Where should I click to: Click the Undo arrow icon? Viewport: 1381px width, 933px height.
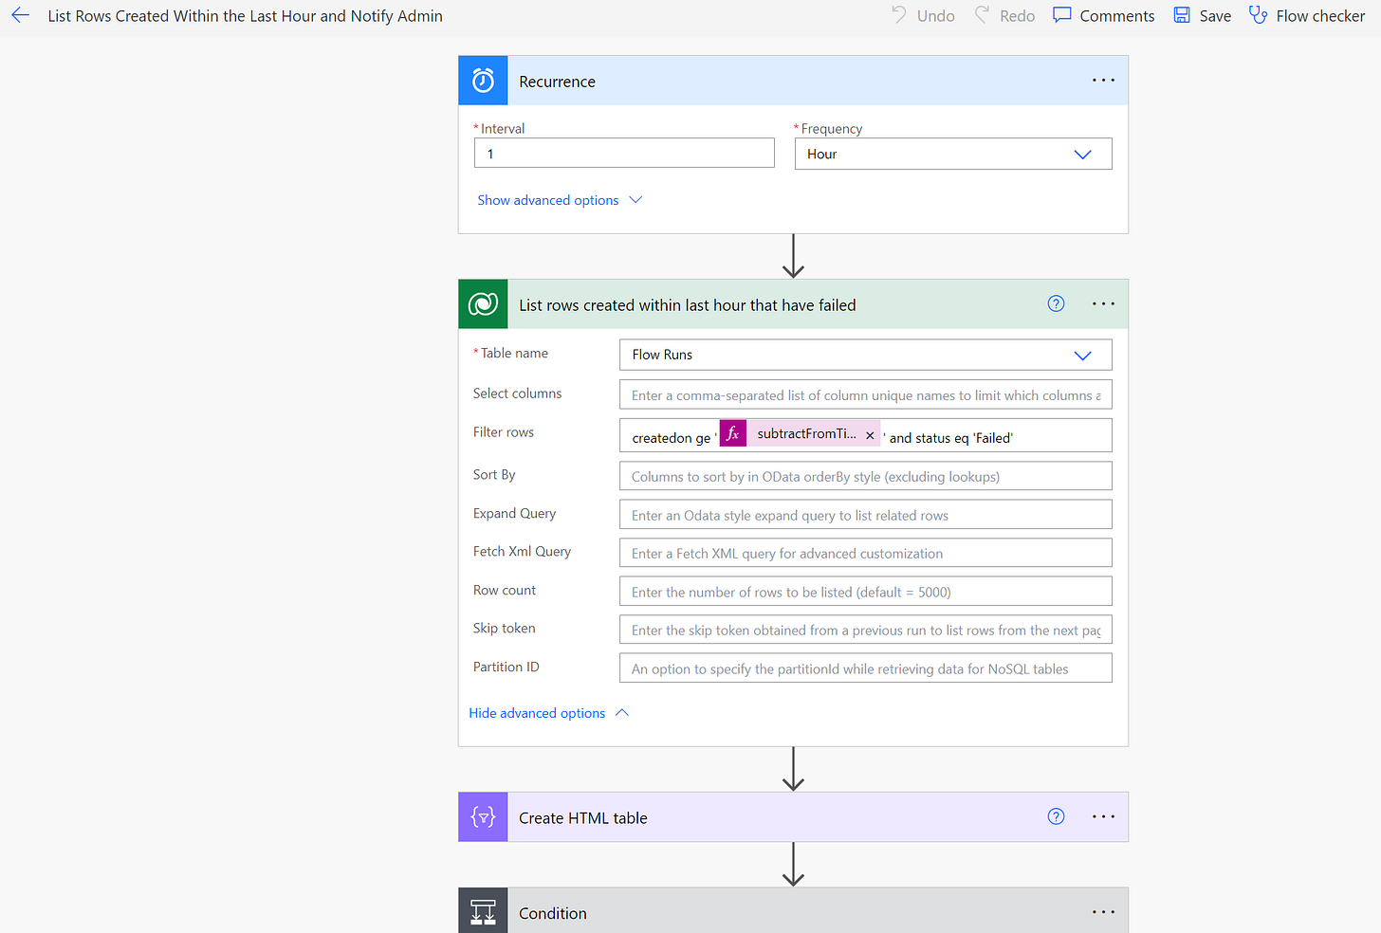[x=899, y=15]
